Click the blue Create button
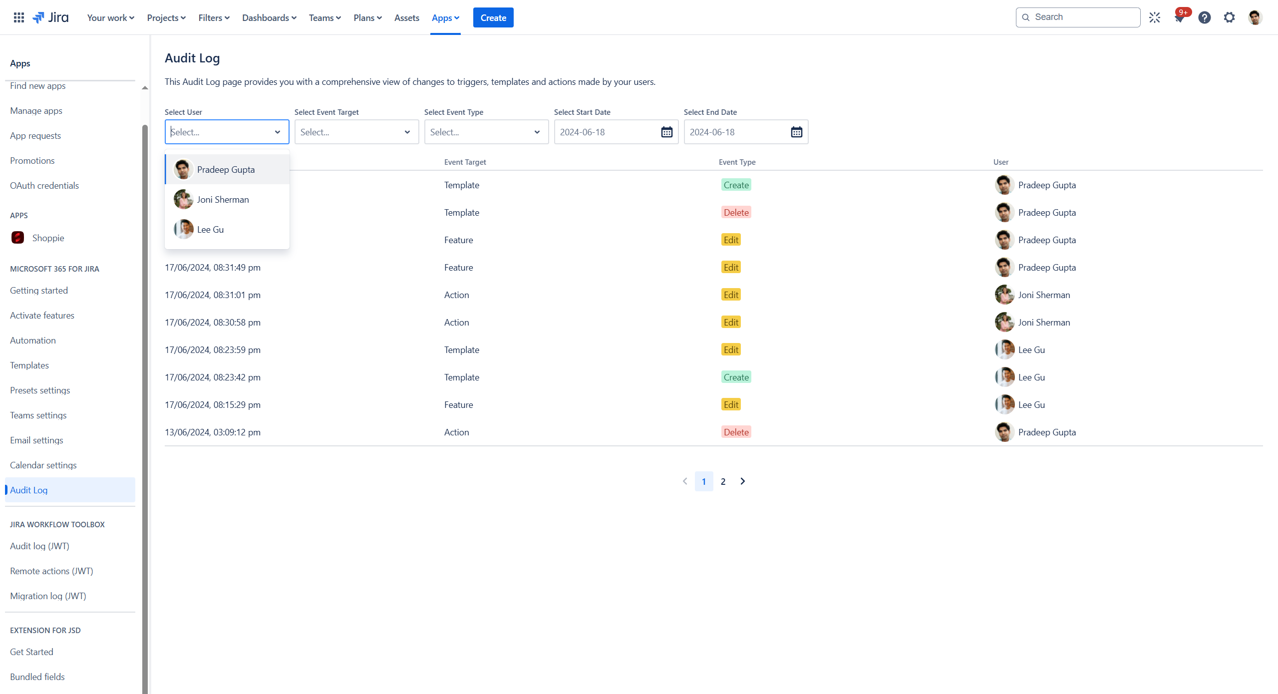 [x=493, y=18]
